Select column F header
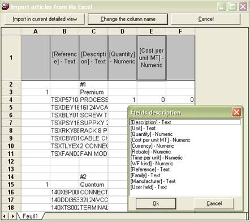250x222 pixels. click(180, 31)
